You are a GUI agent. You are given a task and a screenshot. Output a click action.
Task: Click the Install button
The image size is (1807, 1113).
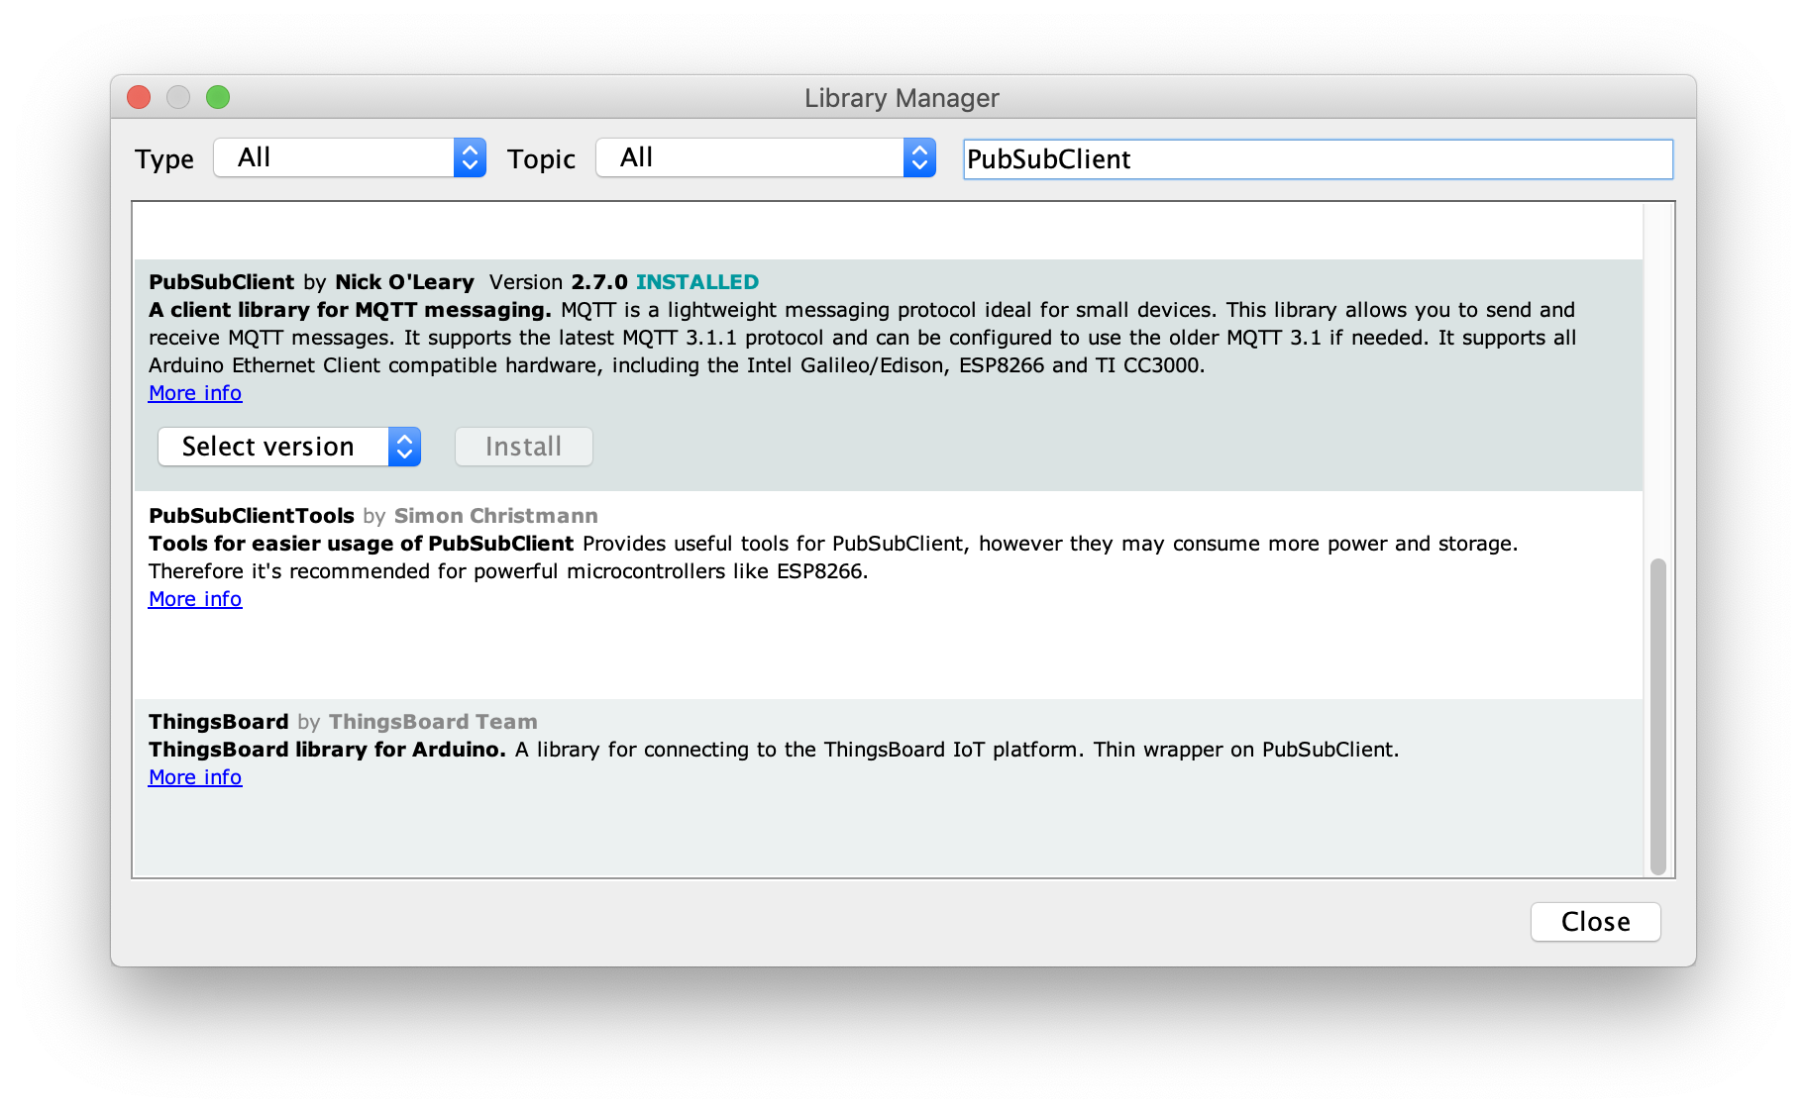coord(523,447)
